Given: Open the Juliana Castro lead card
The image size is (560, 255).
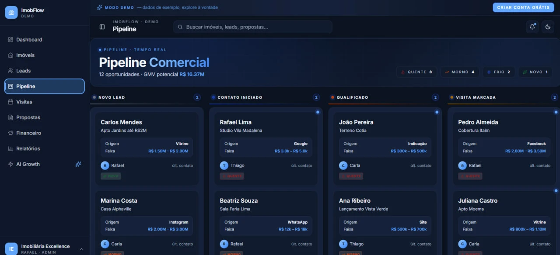Looking at the screenshot, I should (x=504, y=223).
